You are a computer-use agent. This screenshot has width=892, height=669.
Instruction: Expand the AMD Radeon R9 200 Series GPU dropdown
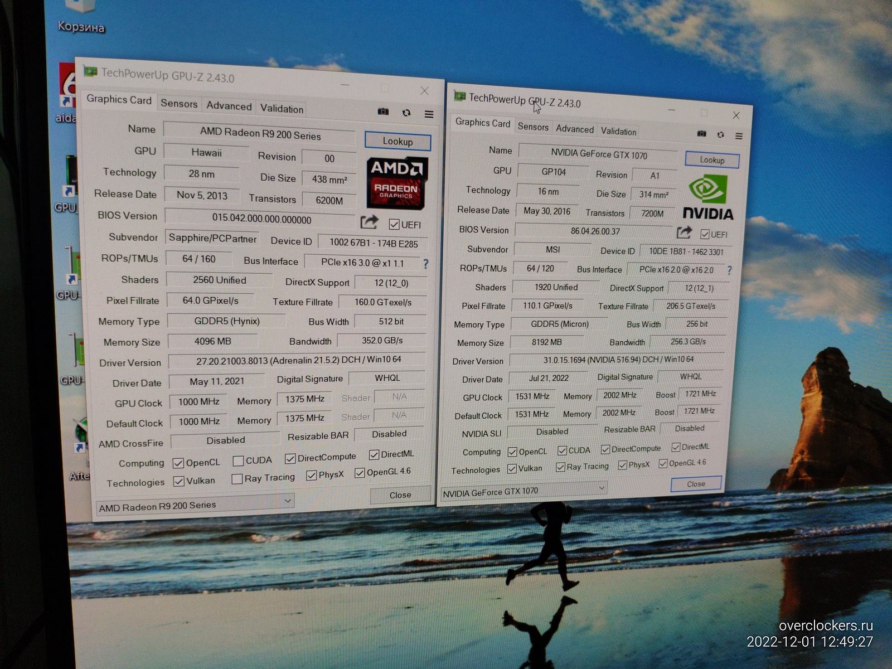[288, 501]
